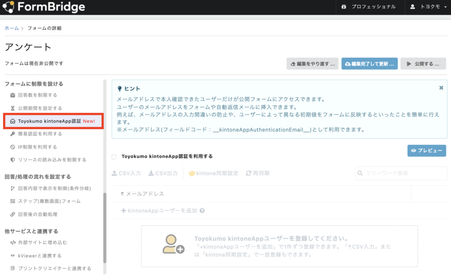
Task: Click link icon beside 回答後の自動処理
Action: tap(13, 214)
